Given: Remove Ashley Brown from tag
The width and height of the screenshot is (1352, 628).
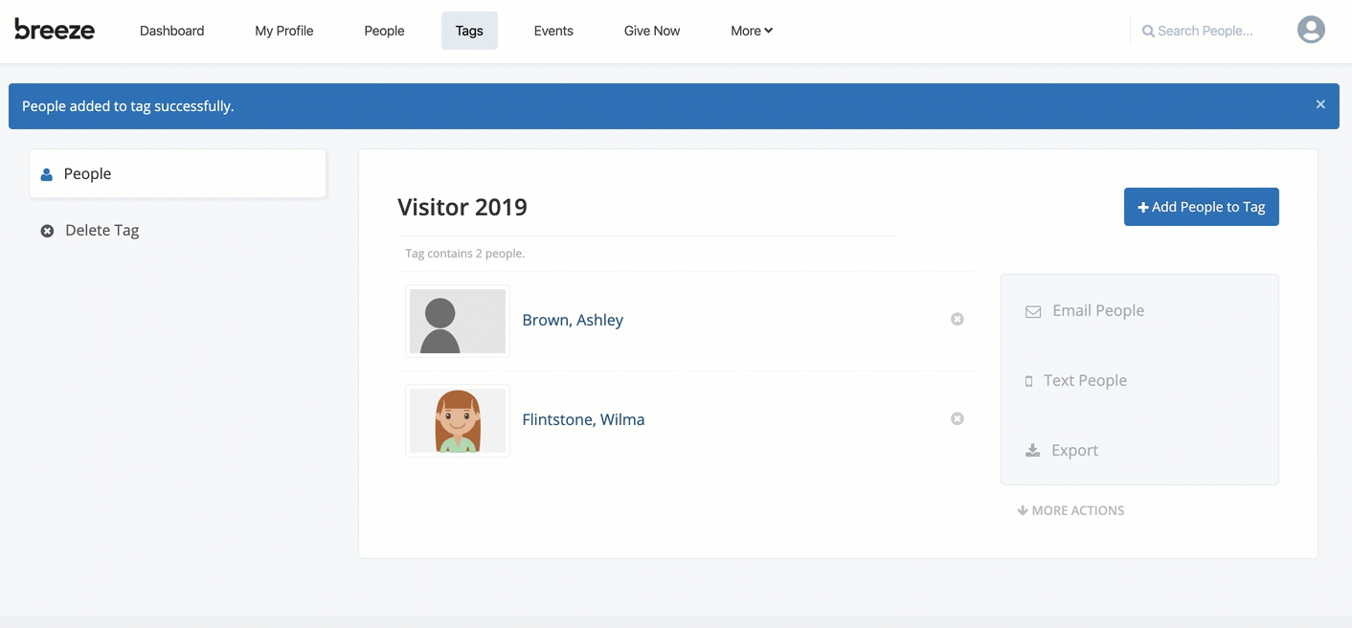Looking at the screenshot, I should click(x=957, y=319).
